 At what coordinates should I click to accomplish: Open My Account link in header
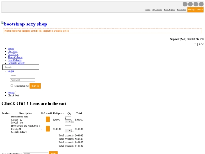click(157, 10)
